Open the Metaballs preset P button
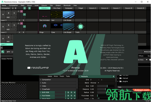Image resolution: width=151 pixels, height=102 pixels. [114, 76]
